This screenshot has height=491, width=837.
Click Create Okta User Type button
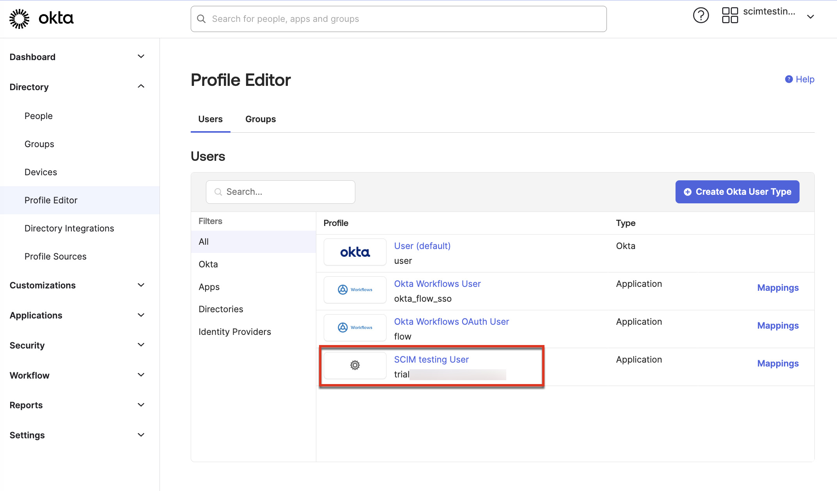click(x=737, y=192)
